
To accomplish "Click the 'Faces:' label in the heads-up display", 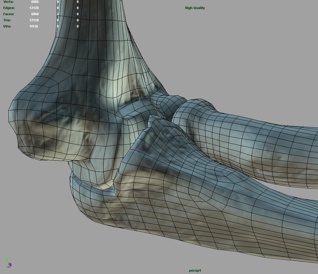I will [x=9, y=14].
